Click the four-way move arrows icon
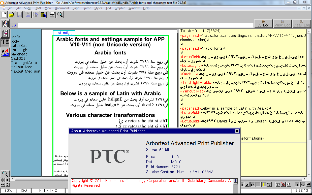Viewport: 312px width, 195px height. [3, 180]
